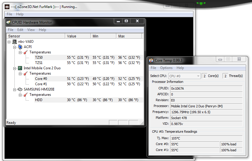
Task: Close the CPUID Hardware Monitor window
Action: pyautogui.click(x=137, y=21)
